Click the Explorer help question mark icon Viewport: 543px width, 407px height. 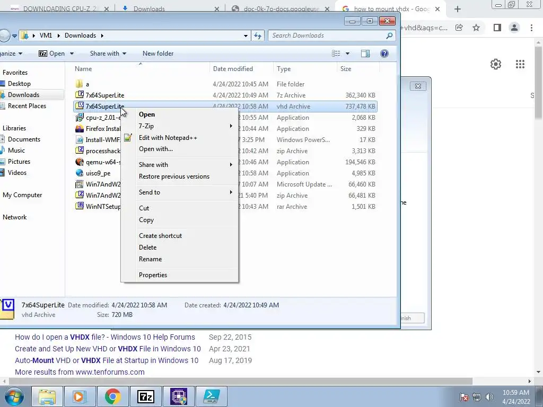coord(384,54)
